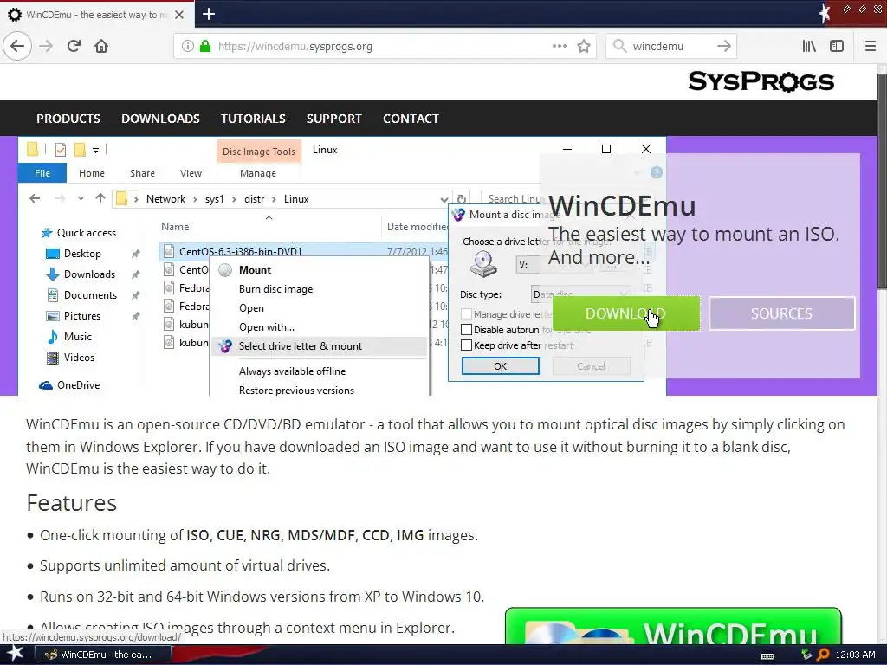Toggle the browser sidebar icon
This screenshot has height=665, width=887.
pos(837,47)
